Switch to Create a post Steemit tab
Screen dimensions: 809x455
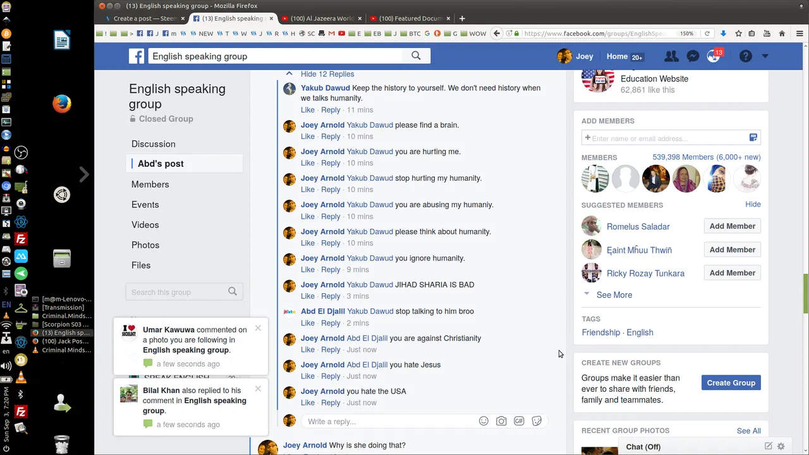pyautogui.click(x=145, y=18)
